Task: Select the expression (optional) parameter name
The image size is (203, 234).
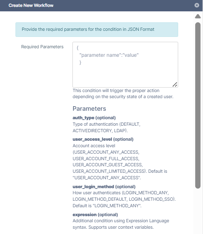Action: point(95,215)
